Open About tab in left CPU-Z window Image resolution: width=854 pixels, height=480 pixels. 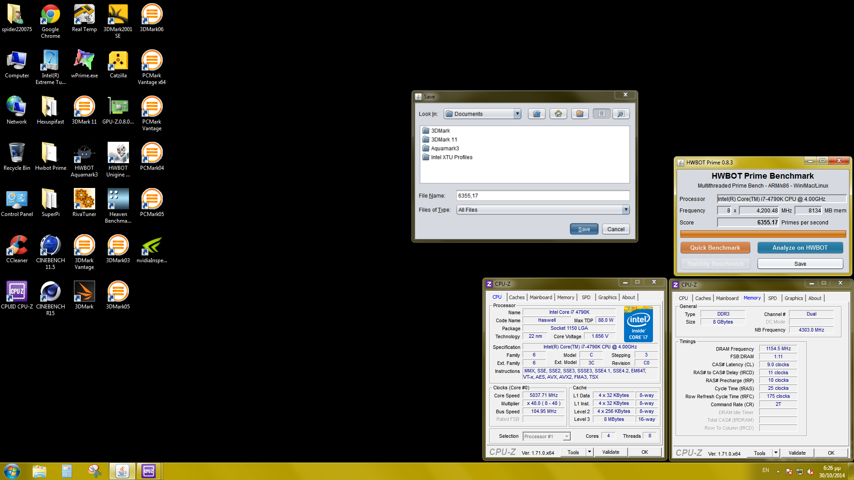point(628,297)
